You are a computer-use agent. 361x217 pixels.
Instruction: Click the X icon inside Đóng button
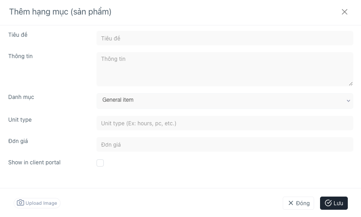[291, 203]
